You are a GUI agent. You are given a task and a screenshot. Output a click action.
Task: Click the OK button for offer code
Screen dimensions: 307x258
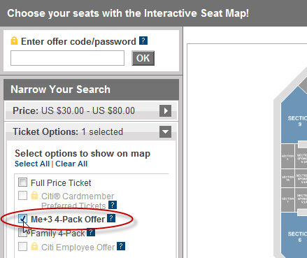[x=143, y=58]
